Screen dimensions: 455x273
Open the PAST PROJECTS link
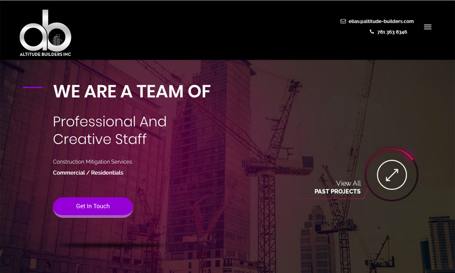[x=337, y=192]
